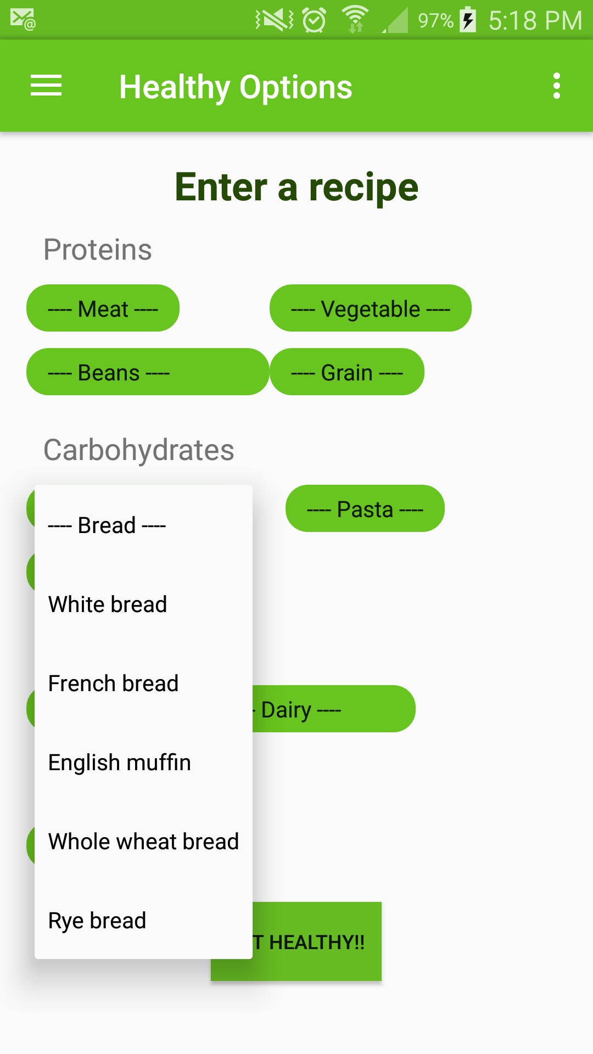
Task: Open the Grain dropdown selector
Action: 346,372
